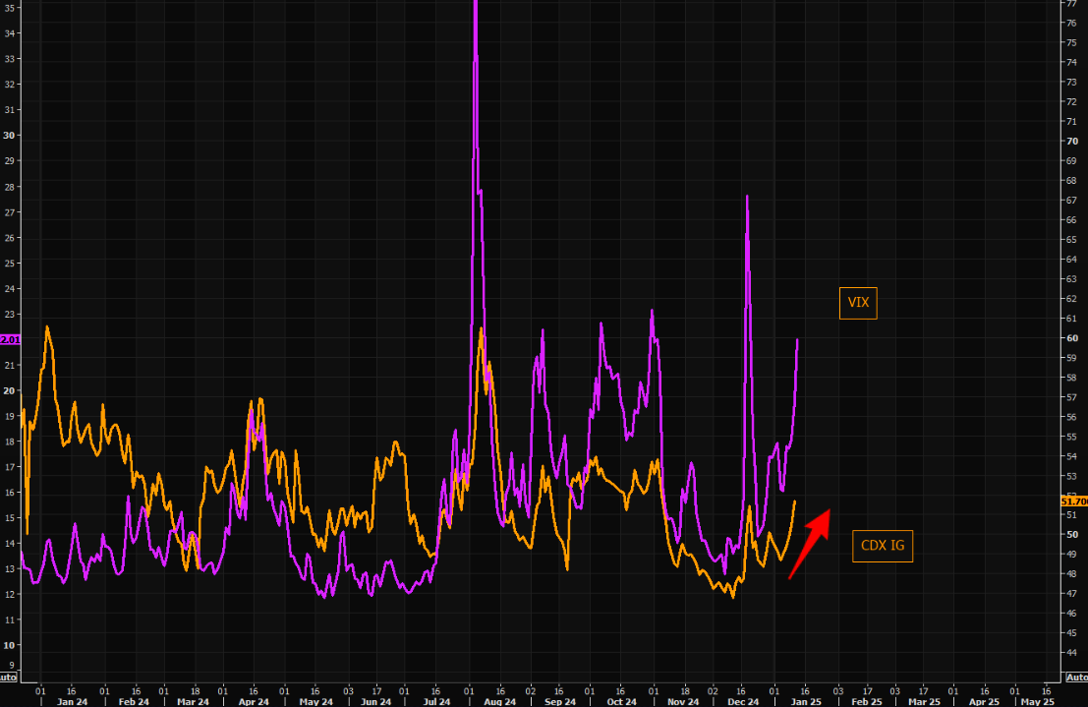Click the orange line's January 2024 peak

[x=47, y=326]
